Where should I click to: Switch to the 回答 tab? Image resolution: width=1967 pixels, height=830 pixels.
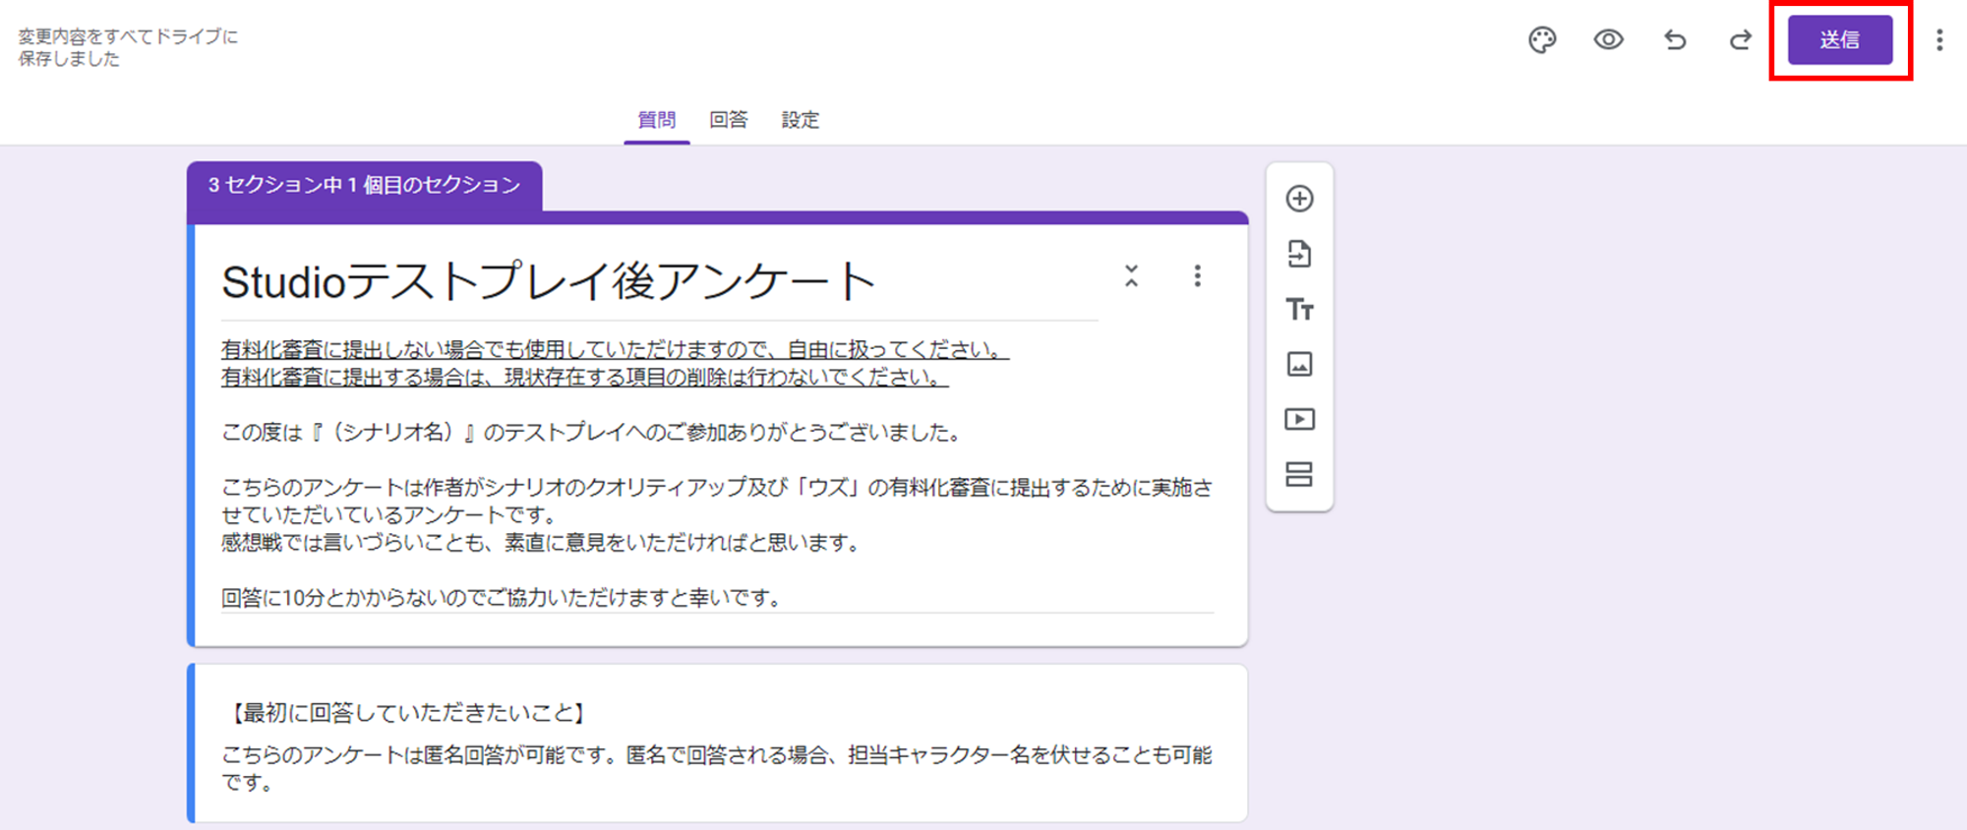click(728, 120)
